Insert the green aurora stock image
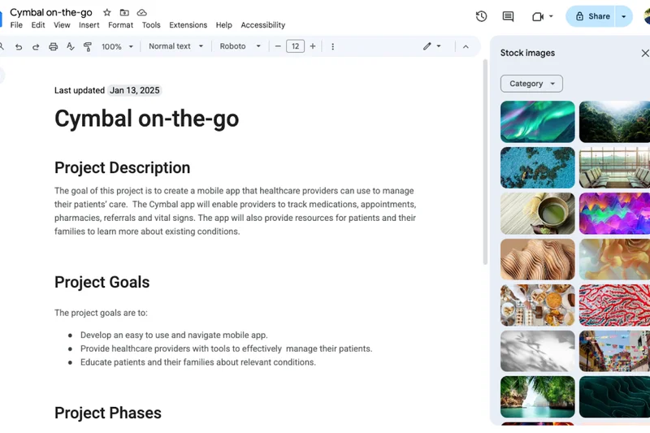The image size is (650, 433). click(x=538, y=122)
